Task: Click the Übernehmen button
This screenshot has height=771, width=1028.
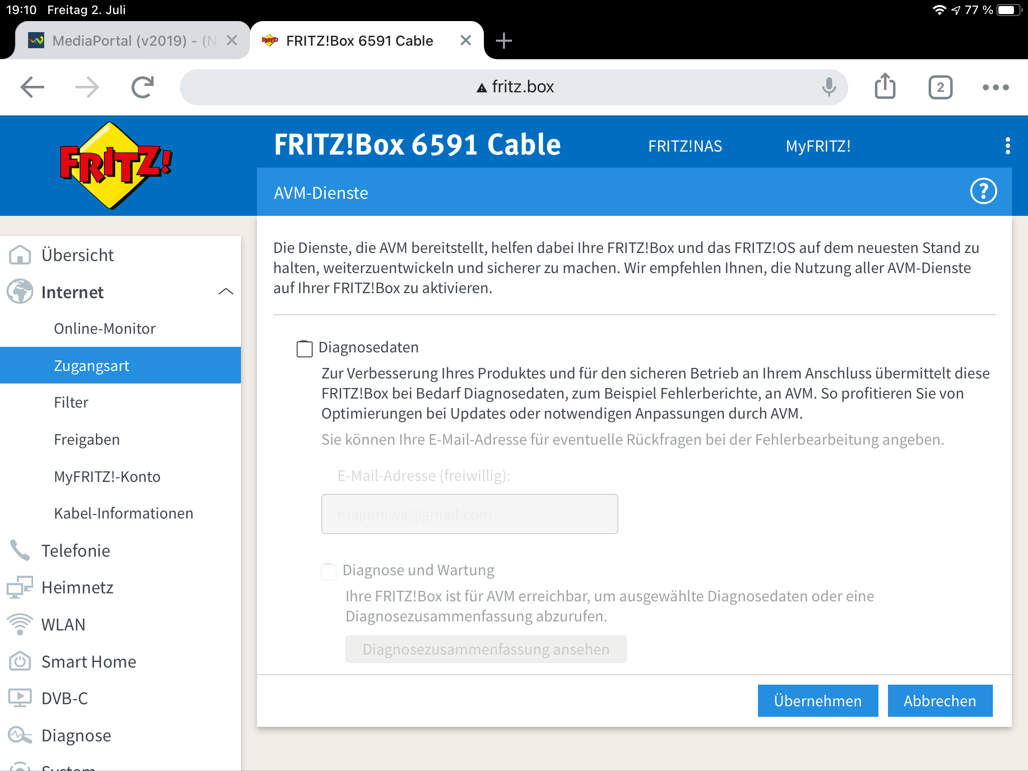Action: point(818,701)
